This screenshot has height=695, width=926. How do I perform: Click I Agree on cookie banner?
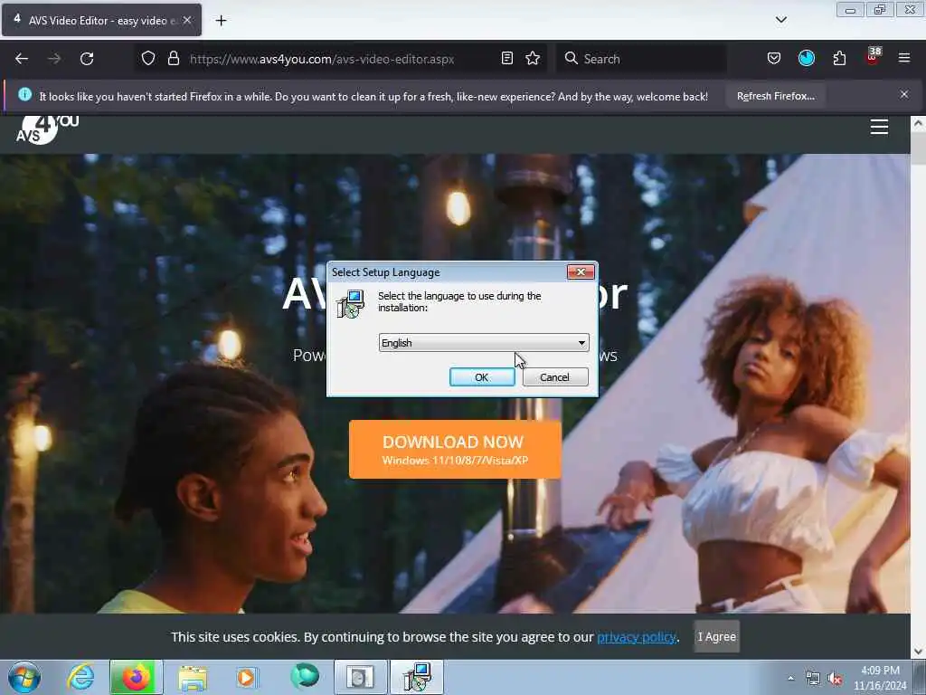click(x=716, y=636)
